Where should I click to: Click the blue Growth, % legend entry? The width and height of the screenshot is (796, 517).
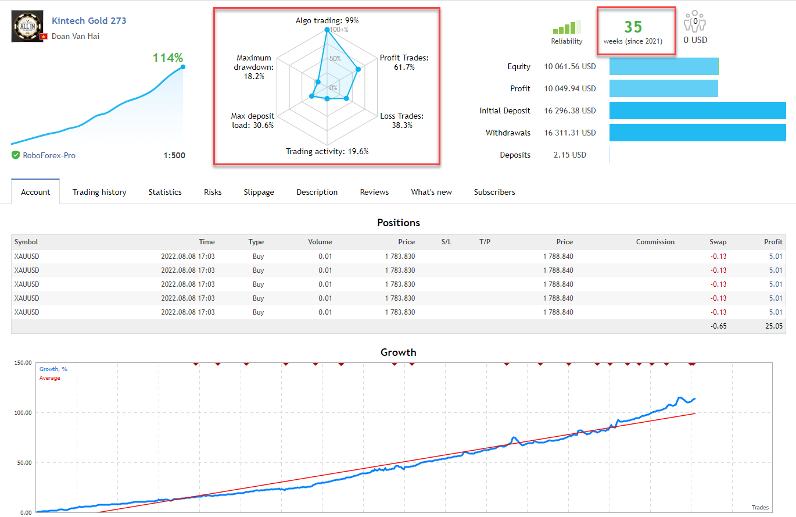point(53,369)
